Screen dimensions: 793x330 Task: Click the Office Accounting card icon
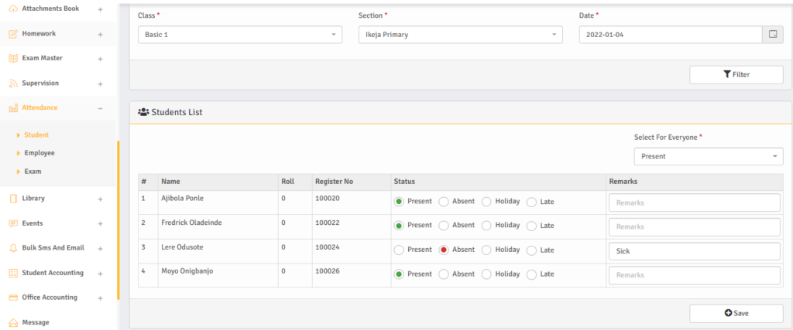(x=13, y=298)
